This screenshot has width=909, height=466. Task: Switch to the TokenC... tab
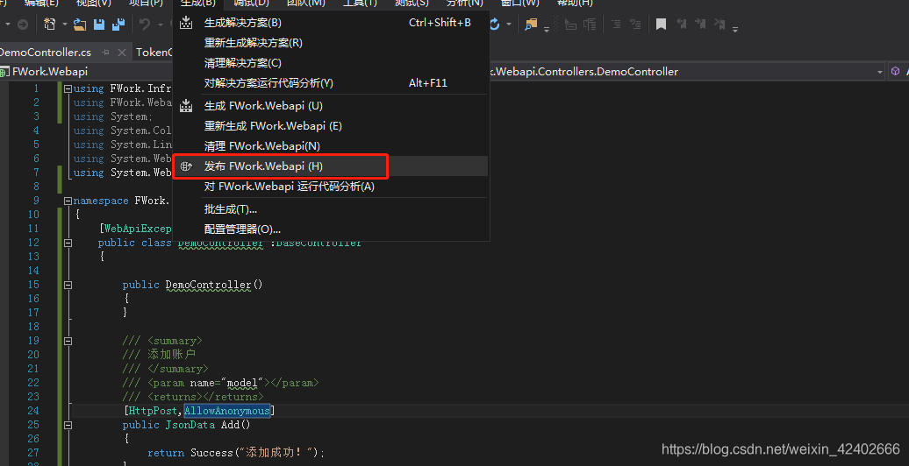pos(154,52)
